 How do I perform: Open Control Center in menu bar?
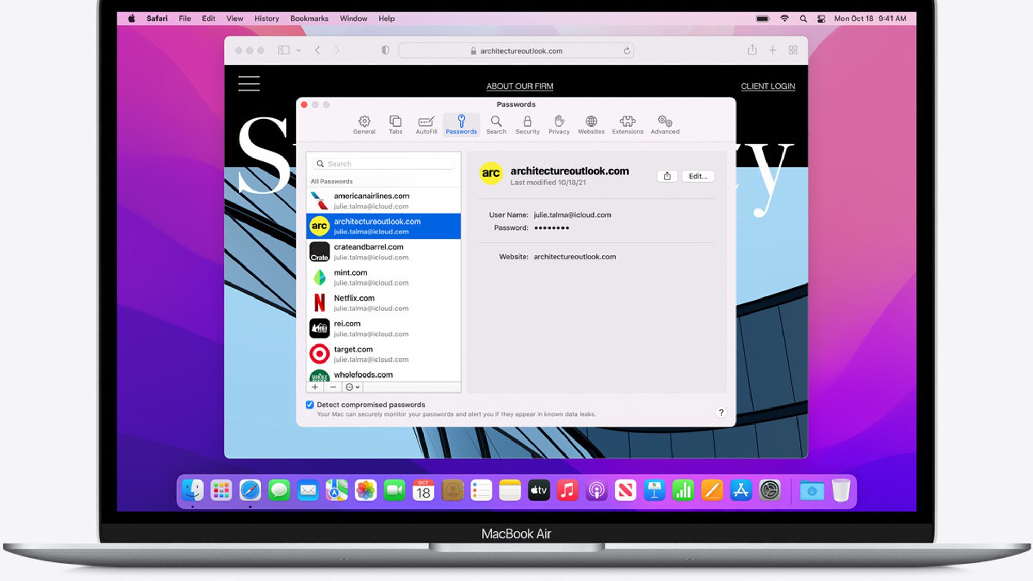coord(821,19)
